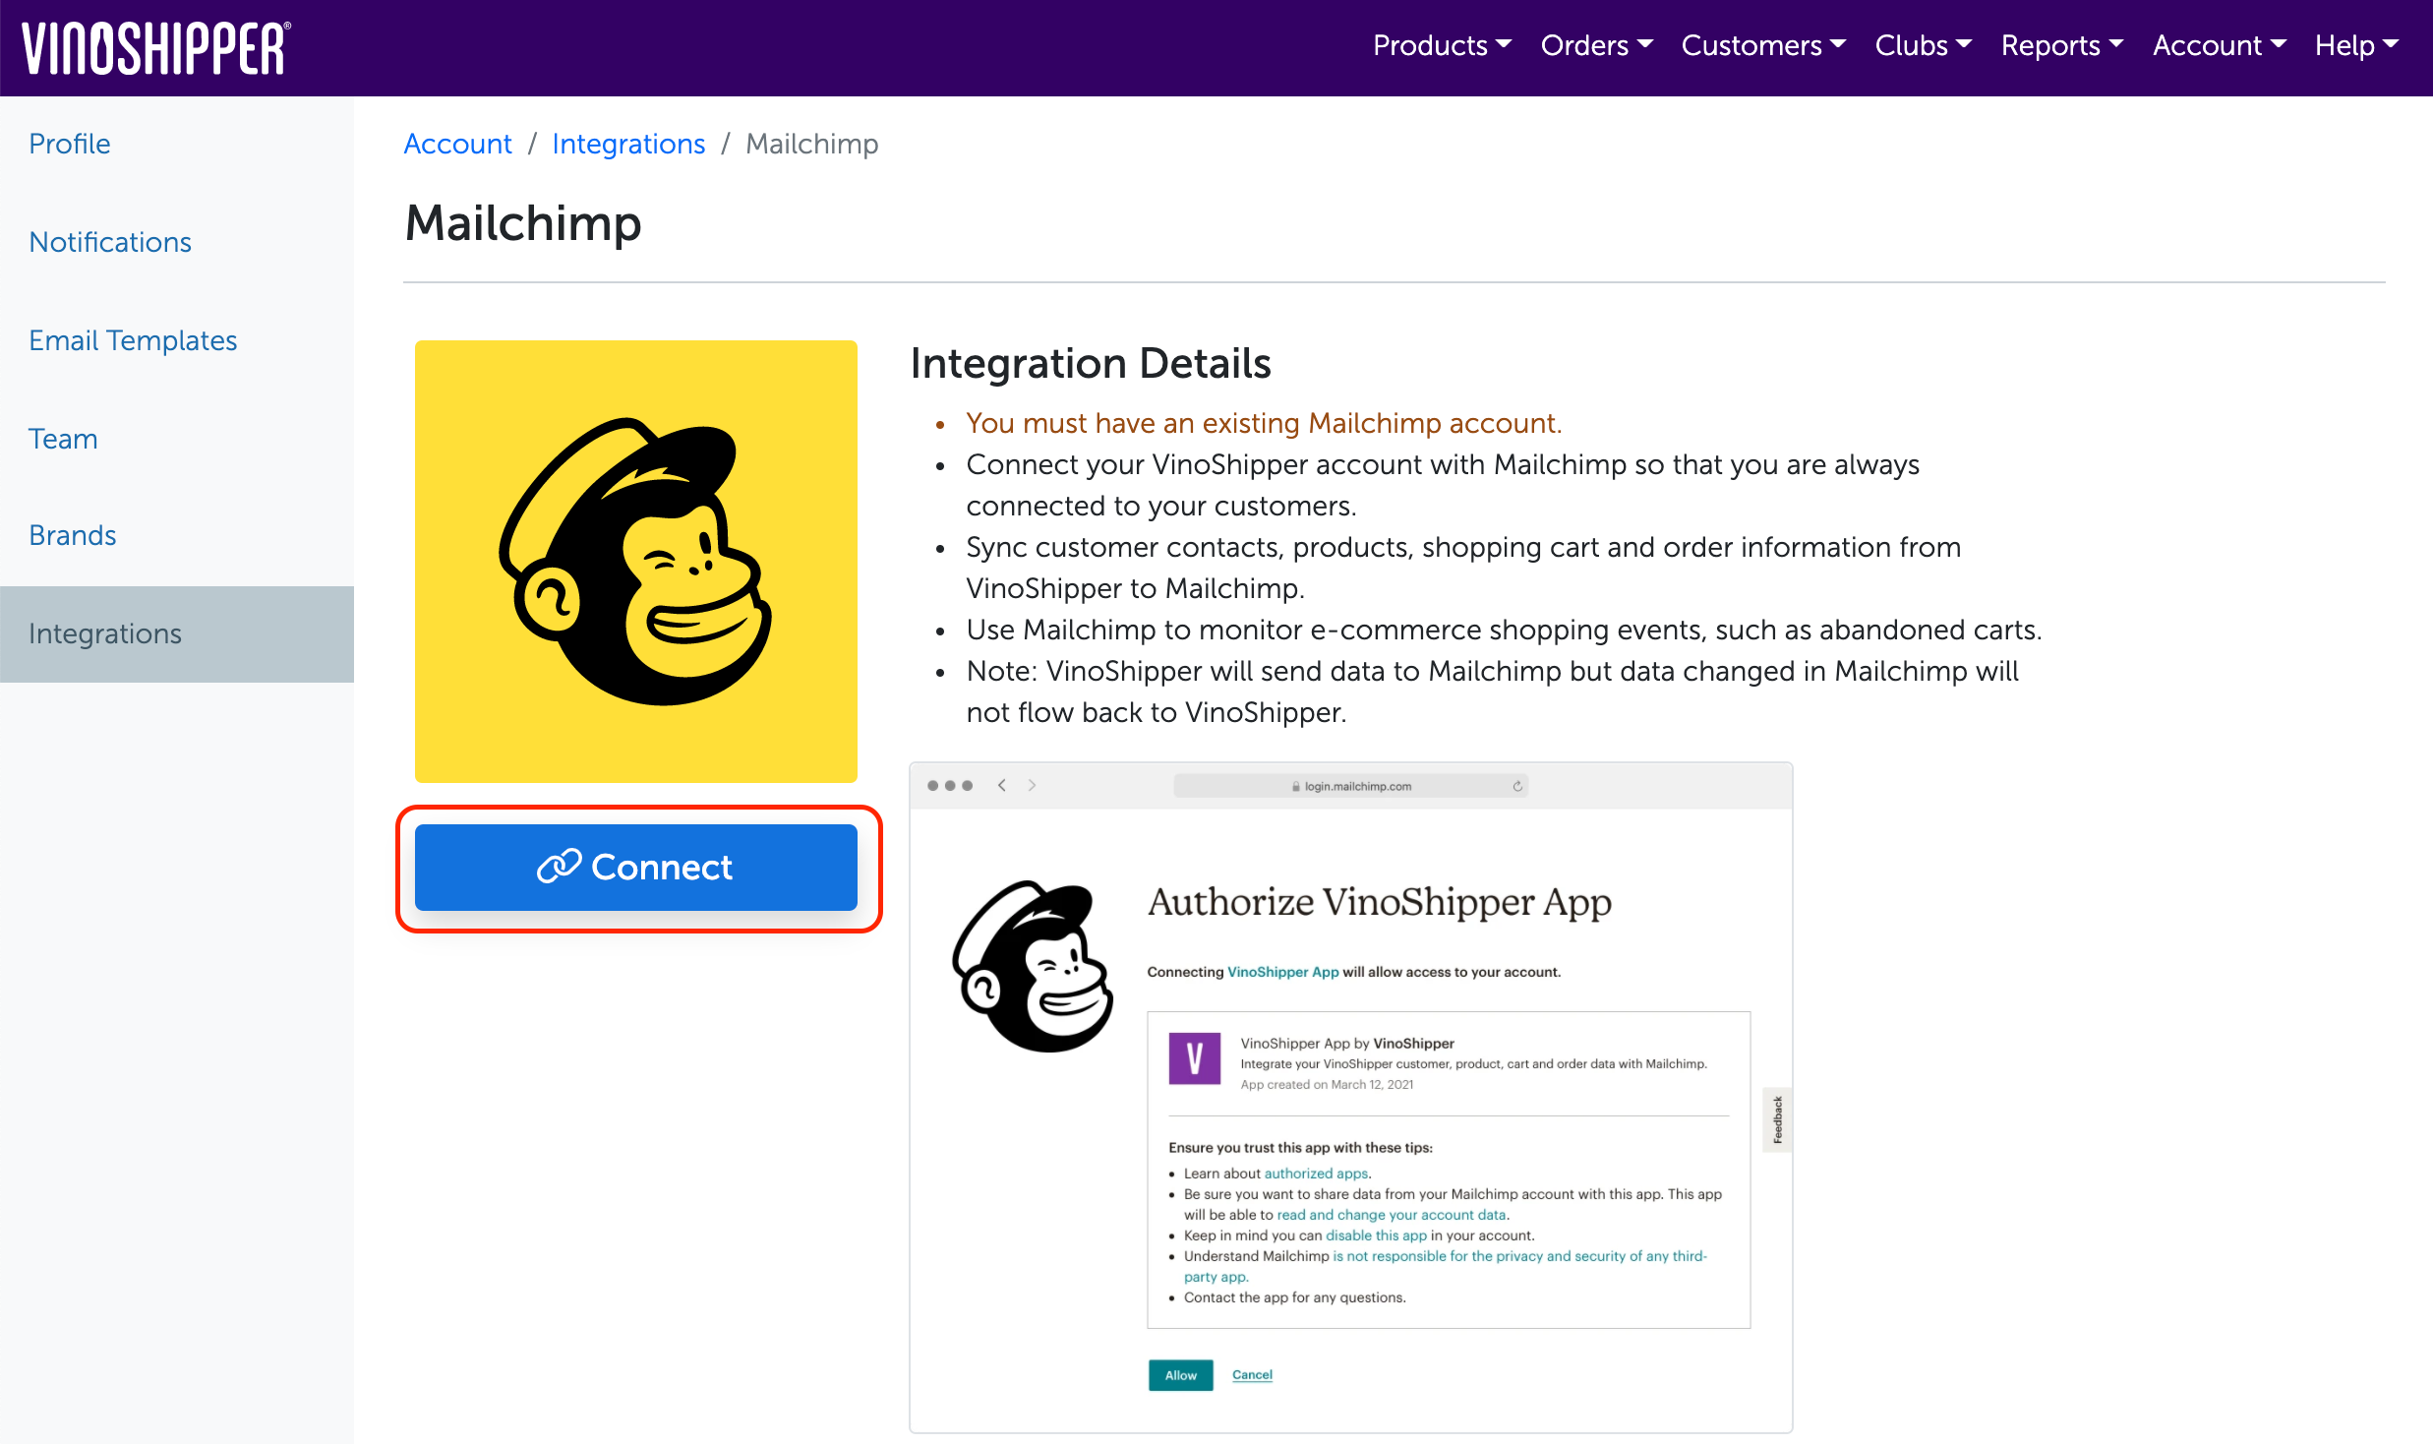Open the Orders dropdown menu
2433x1444 pixels.
coord(1595,45)
